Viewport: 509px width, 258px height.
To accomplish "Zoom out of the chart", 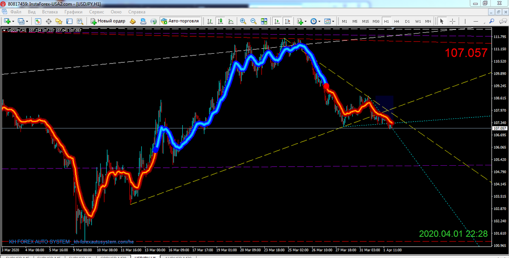I will pos(253,21).
